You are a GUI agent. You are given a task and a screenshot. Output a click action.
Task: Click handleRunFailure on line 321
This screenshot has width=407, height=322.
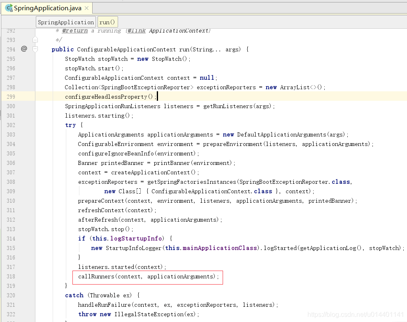(x=105, y=305)
